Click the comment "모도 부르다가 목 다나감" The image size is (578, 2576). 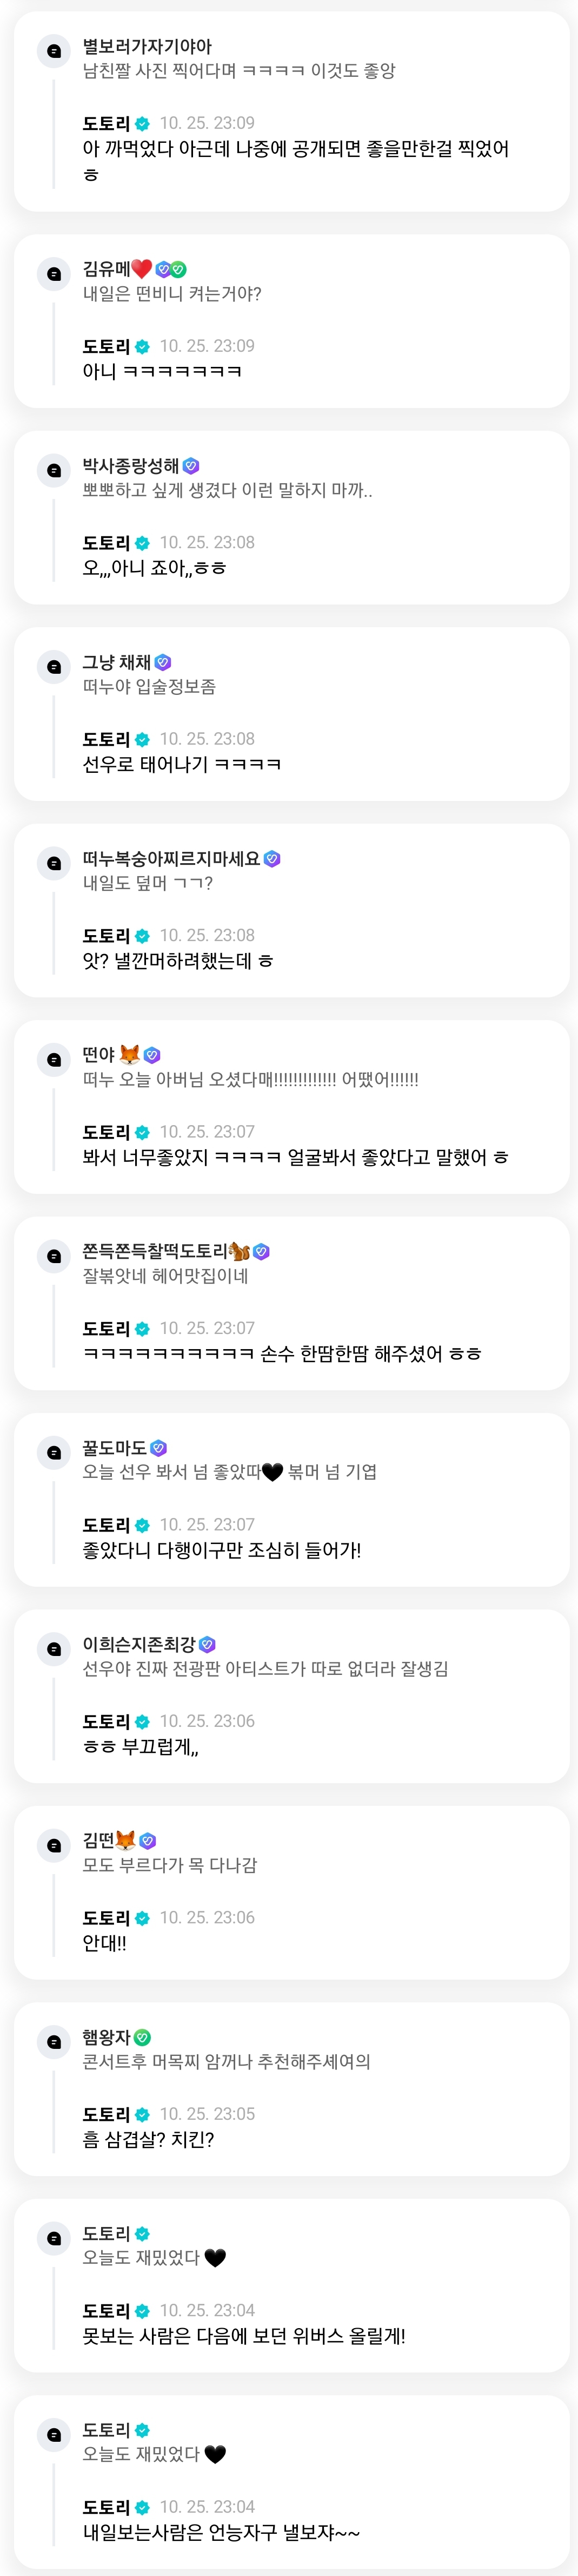tap(170, 1865)
